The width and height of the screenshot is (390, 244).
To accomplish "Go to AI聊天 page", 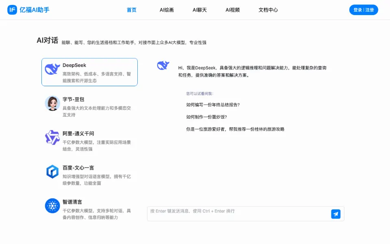I will (200, 10).
